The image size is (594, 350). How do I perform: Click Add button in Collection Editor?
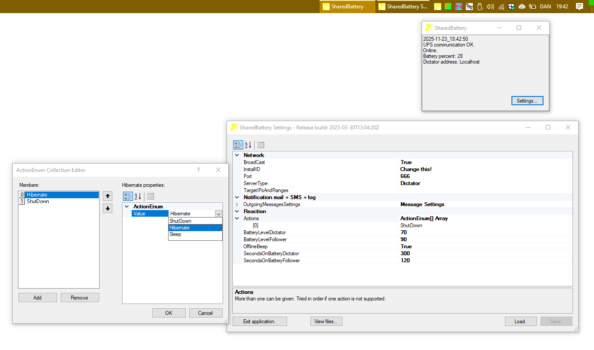(x=38, y=298)
